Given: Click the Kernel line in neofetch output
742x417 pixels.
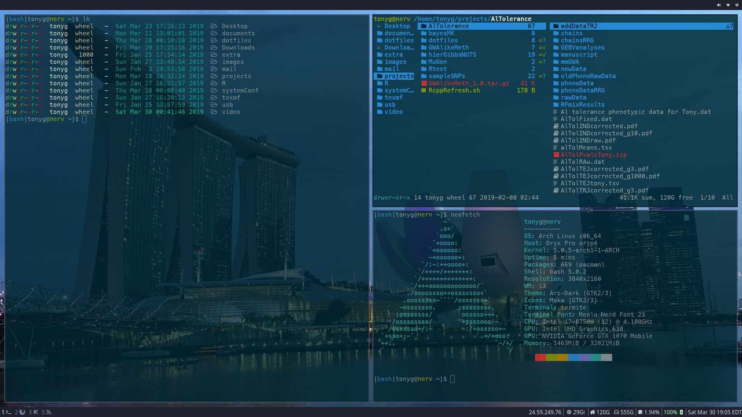Looking at the screenshot, I should click(x=572, y=250).
